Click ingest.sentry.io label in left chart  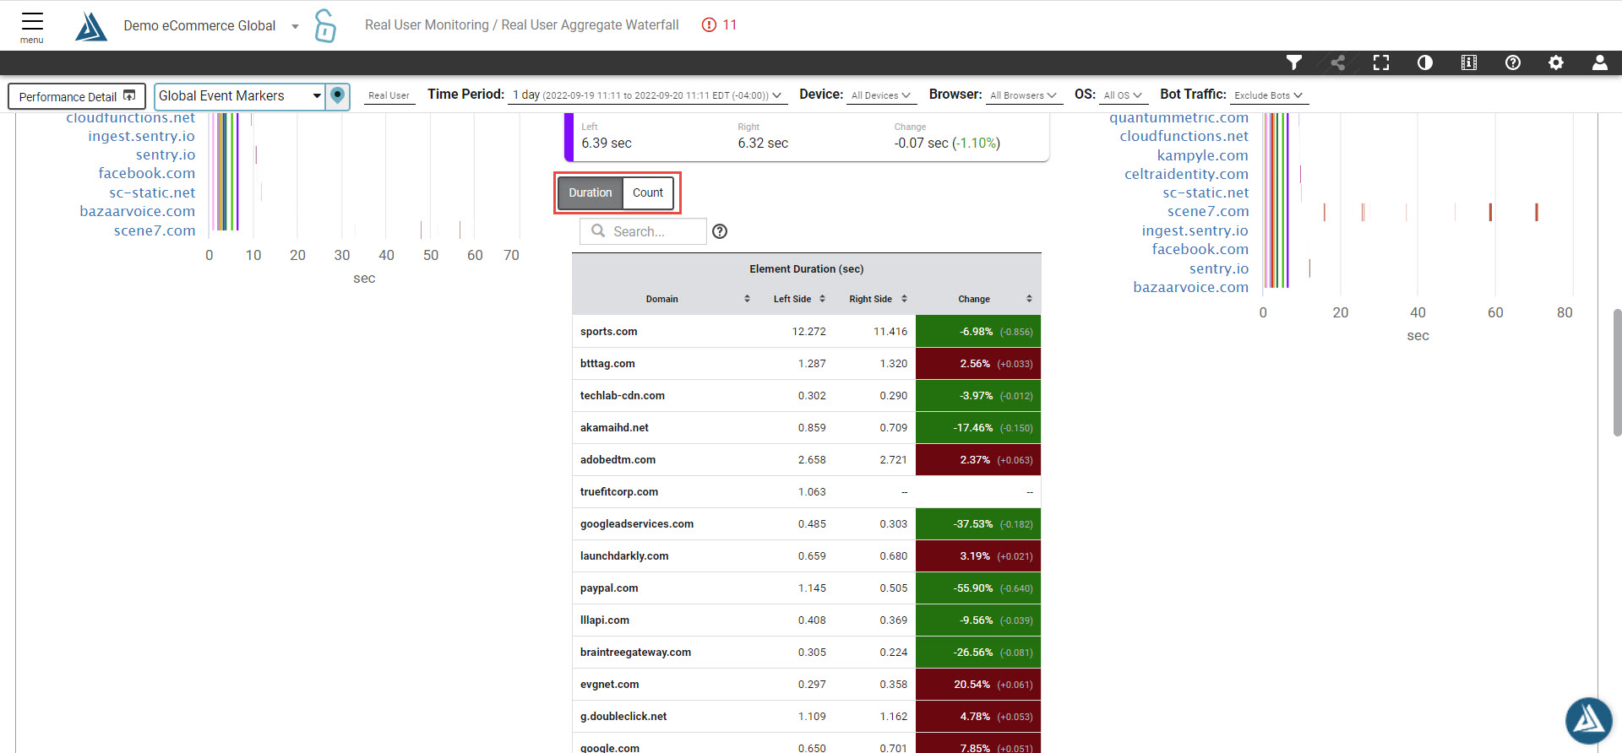[141, 136]
